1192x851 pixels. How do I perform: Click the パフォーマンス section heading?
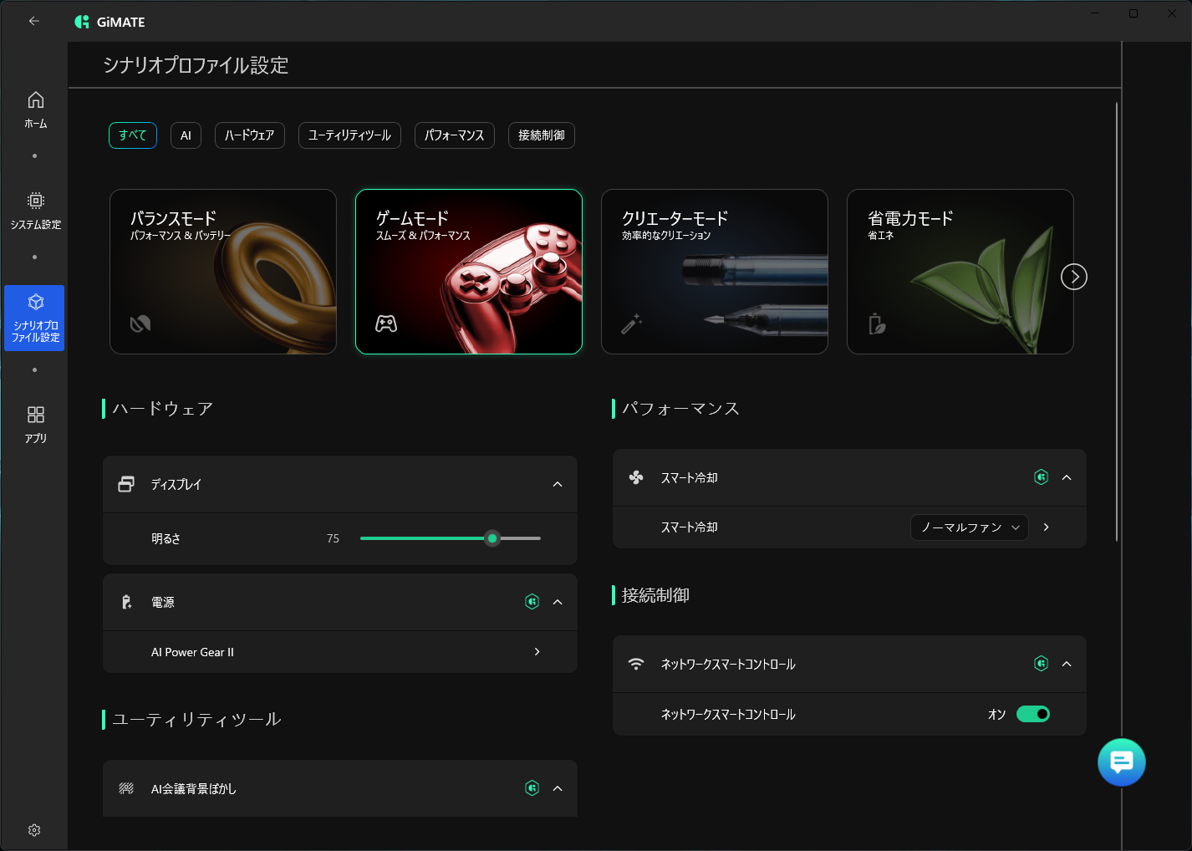(x=680, y=409)
